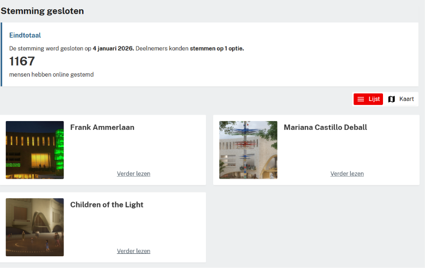The height and width of the screenshot is (268, 425).
Task: Click the Stemming gesloten heading
Action: [42, 11]
